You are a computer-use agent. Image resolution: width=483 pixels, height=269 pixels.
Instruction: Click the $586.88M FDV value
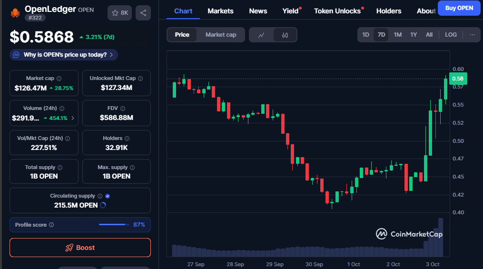click(x=117, y=118)
